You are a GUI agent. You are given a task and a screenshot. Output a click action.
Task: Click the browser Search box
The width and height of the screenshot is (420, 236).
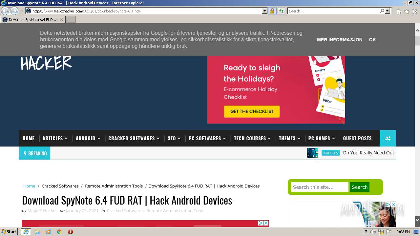[x=333, y=11]
